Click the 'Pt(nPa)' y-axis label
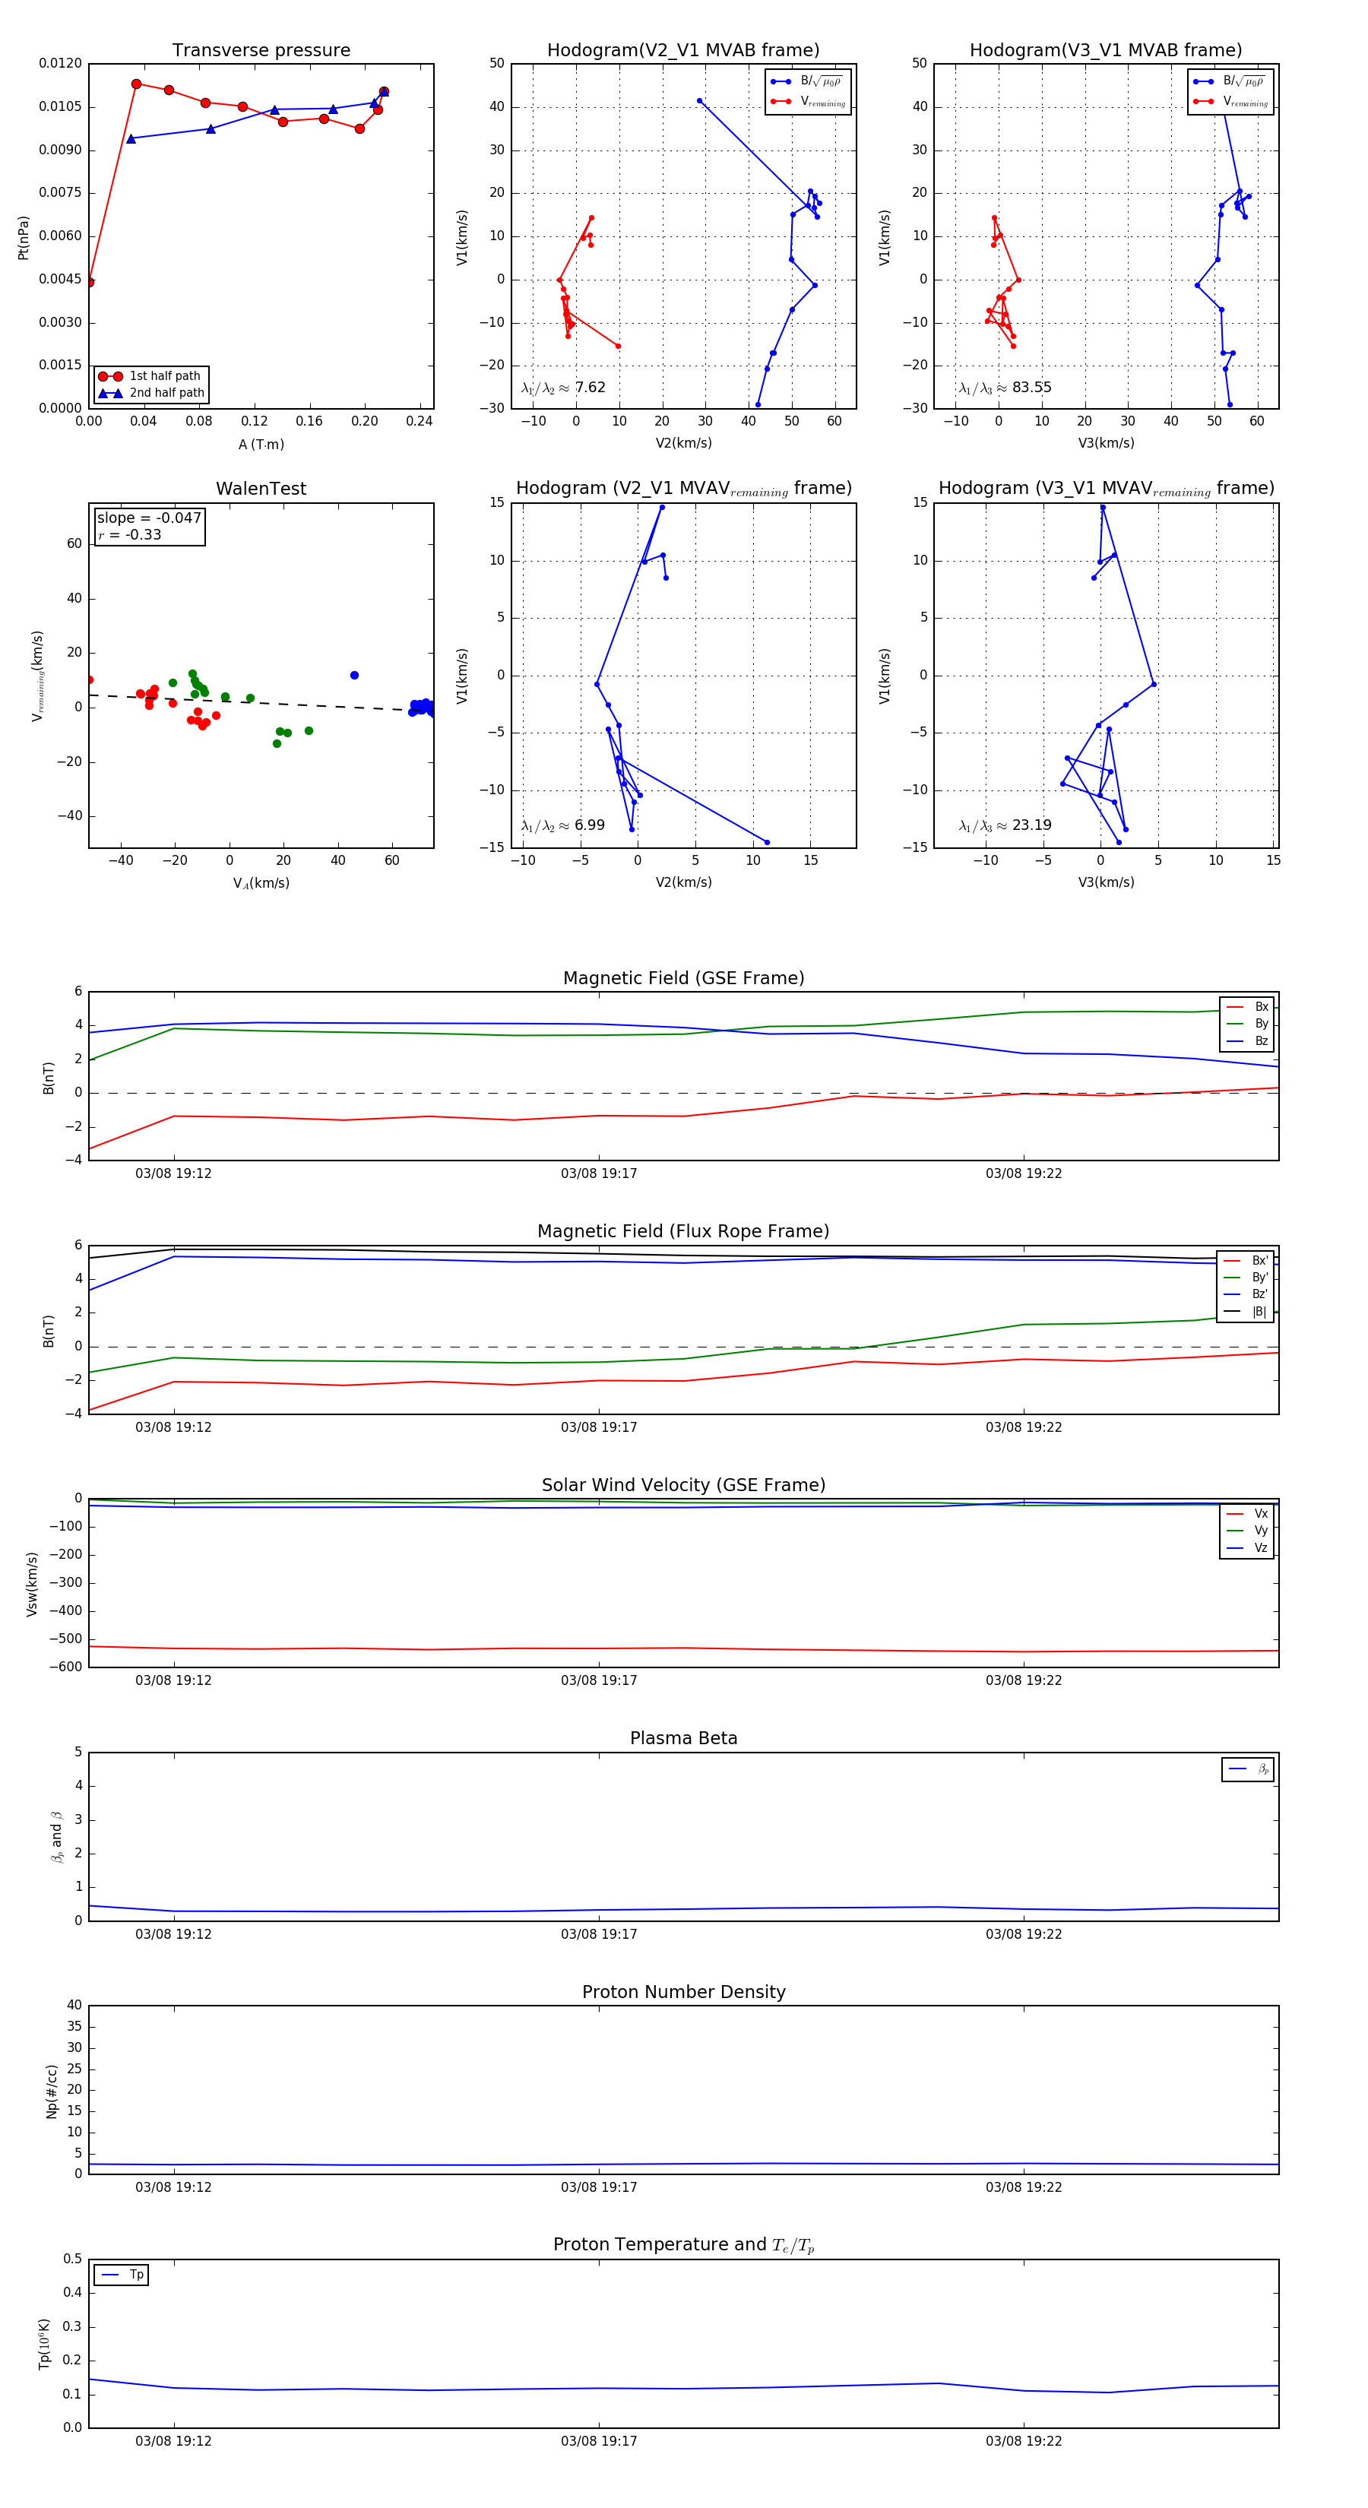Image resolution: width=1368 pixels, height=2508 pixels. click(24, 236)
